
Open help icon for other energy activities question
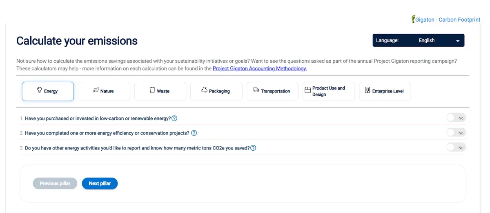tap(253, 148)
